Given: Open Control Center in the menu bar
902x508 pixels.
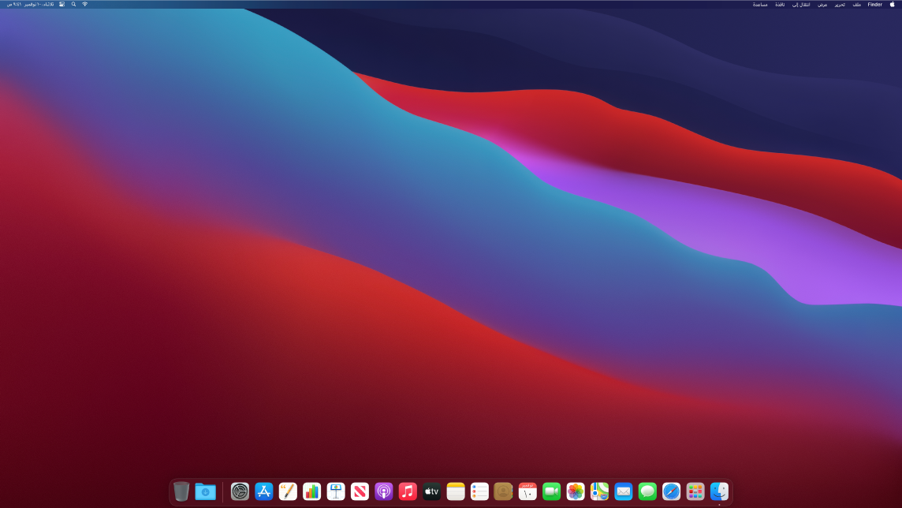Looking at the screenshot, I should click(62, 4).
